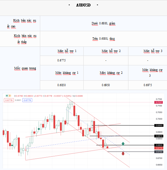Click the support level 0.6775 cell

point(62,60)
